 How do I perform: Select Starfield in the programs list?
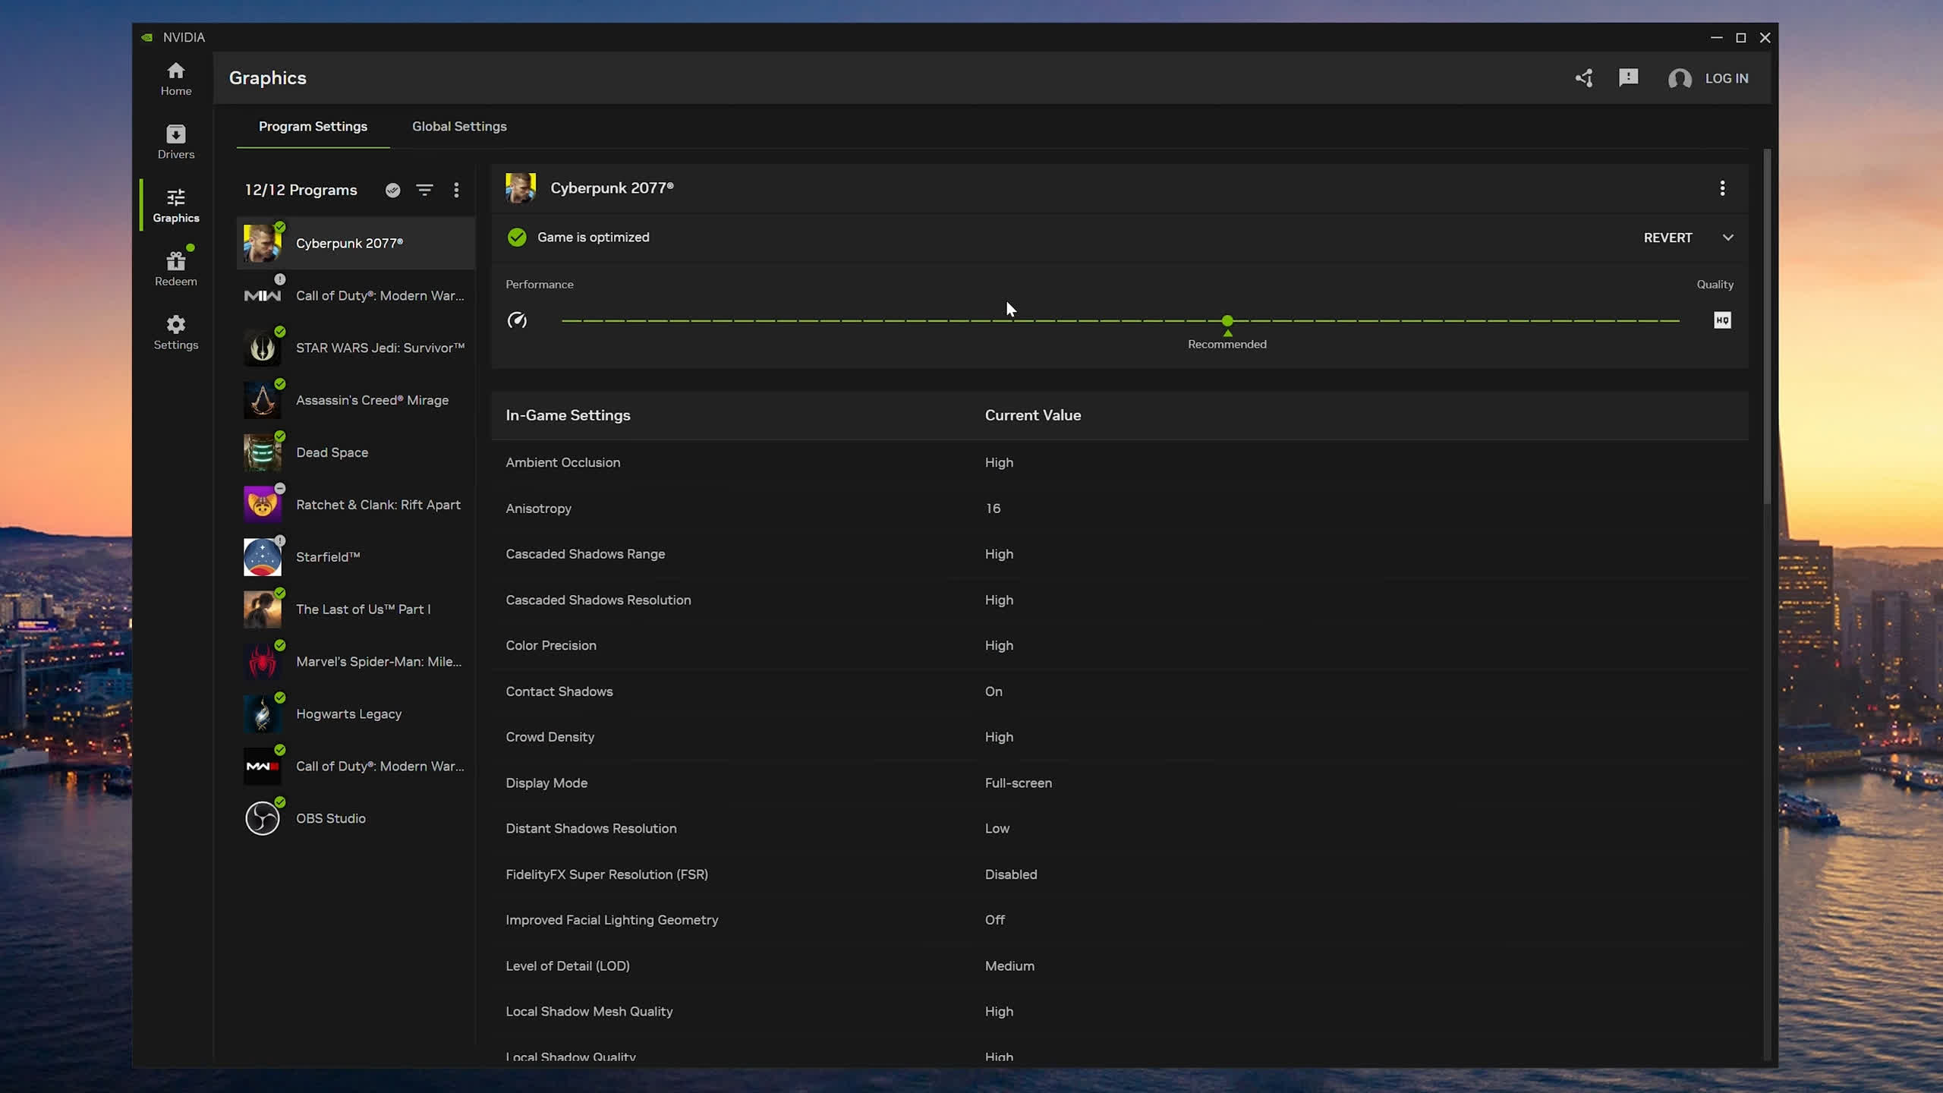pos(328,557)
